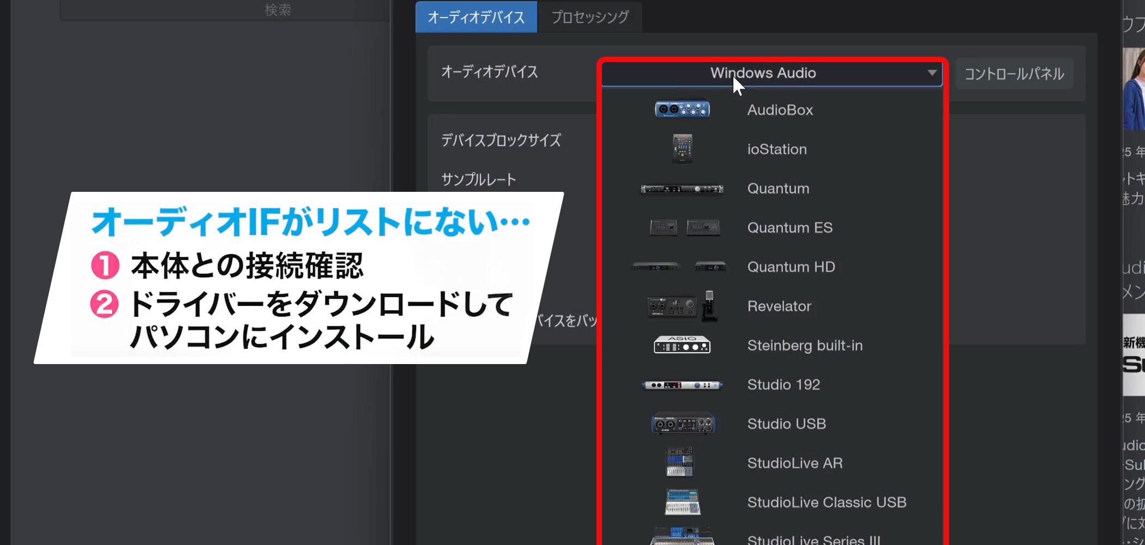The width and height of the screenshot is (1145, 545).
Task: Click the AudioBox device icon
Action: tap(682, 110)
